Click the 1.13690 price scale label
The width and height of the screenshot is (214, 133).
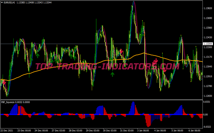tap(208, 18)
